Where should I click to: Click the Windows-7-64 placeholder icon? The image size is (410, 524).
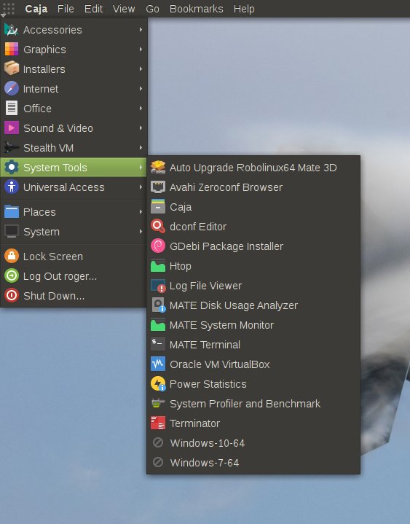(158, 462)
